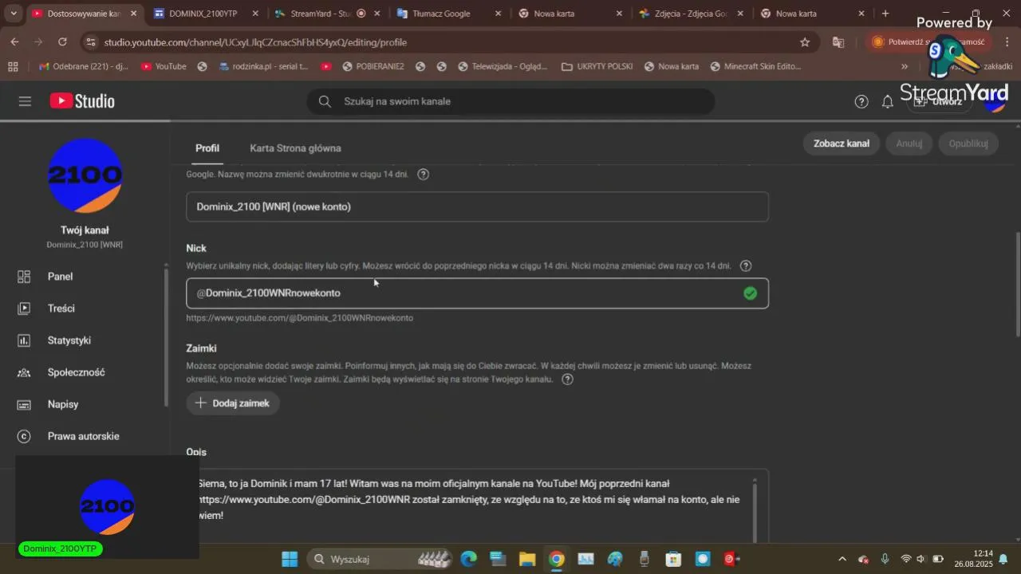Click the page vertical scrollbar

tap(1016, 284)
